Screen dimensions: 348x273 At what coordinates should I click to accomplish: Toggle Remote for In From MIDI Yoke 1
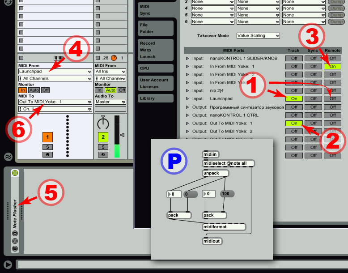pyautogui.click(x=332, y=66)
